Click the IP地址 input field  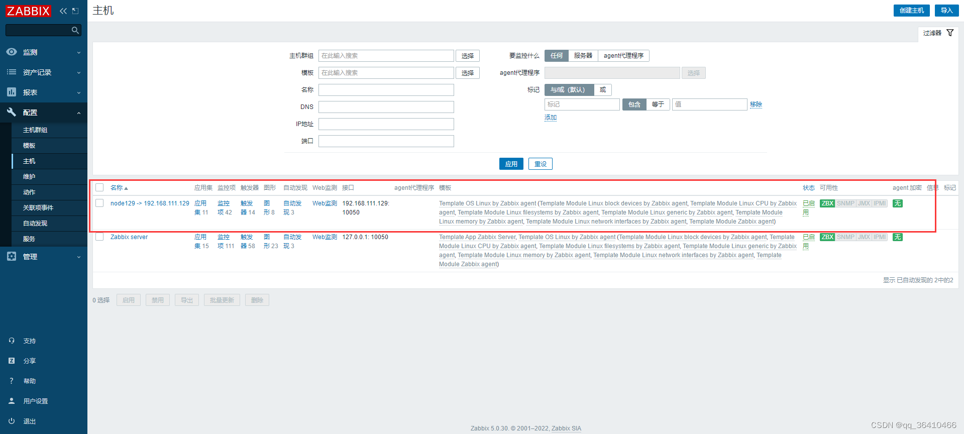click(386, 124)
